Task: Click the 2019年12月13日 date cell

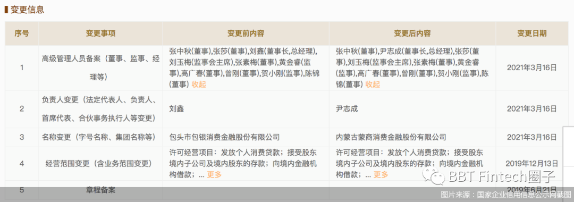Action: 532,164
